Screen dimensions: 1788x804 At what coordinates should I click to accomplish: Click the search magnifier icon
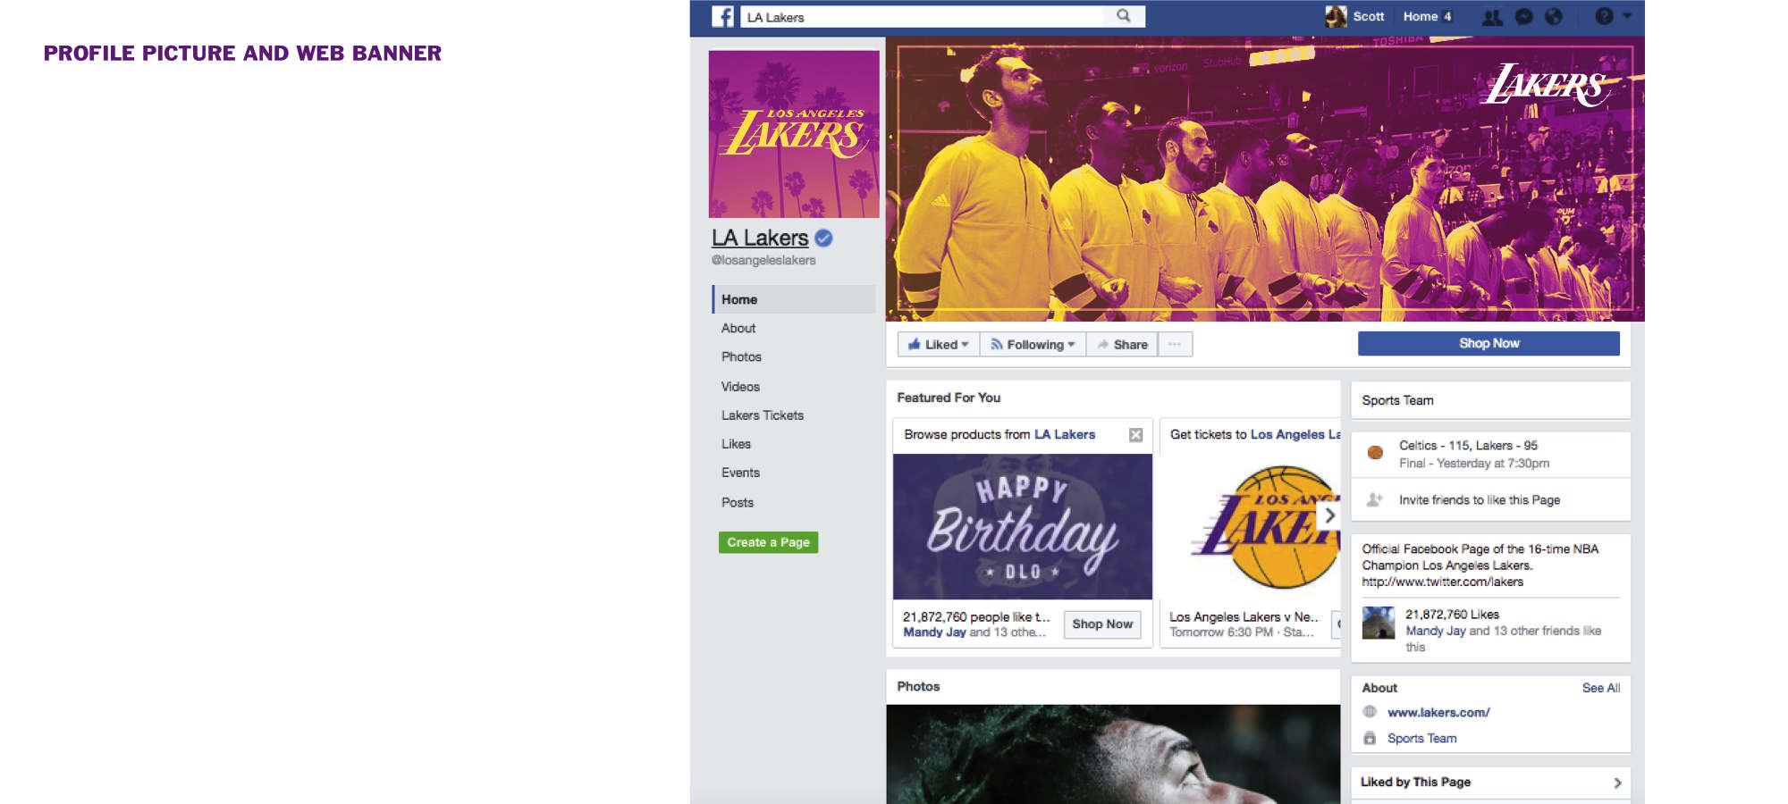1124,16
